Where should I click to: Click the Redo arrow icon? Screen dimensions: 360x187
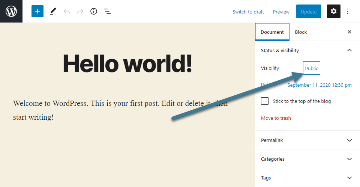coord(80,11)
